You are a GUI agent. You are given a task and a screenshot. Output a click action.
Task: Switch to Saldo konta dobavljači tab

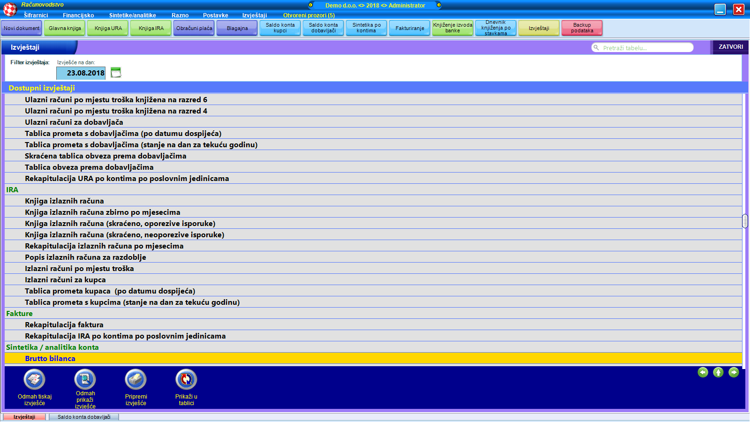point(84,417)
